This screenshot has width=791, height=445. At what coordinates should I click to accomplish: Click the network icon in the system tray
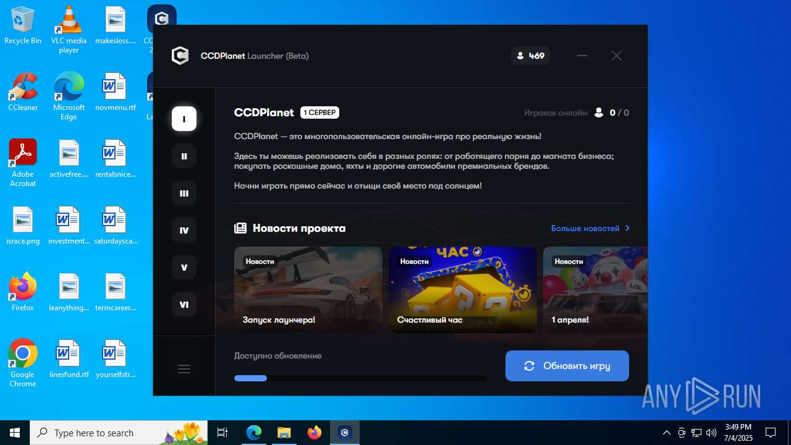696,433
